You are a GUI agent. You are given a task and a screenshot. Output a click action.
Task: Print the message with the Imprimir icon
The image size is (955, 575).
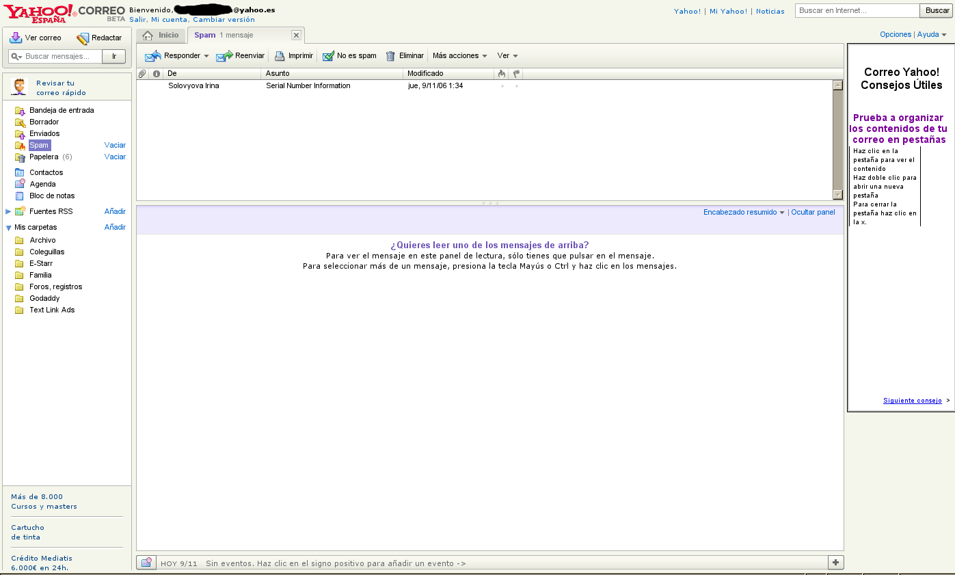[x=280, y=56]
